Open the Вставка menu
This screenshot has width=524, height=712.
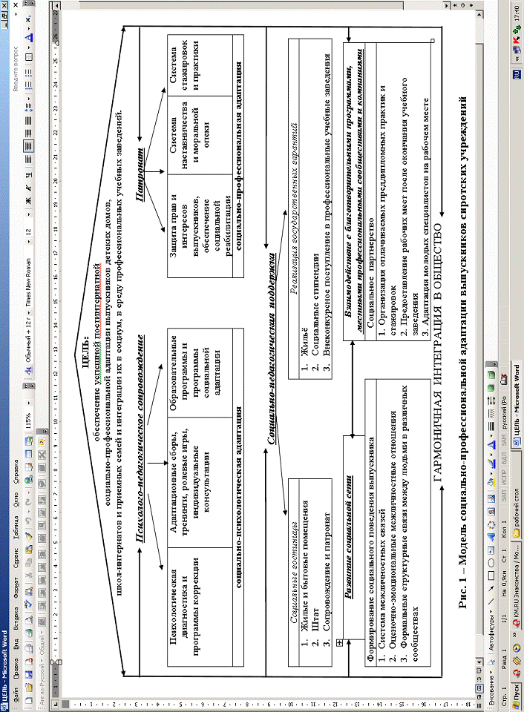tap(16, 619)
